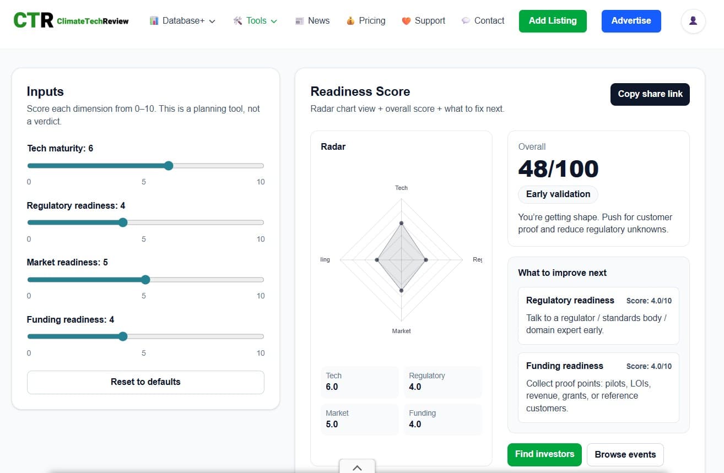Click the 'What to improve next' heading
Image resolution: width=724 pixels, height=473 pixels.
point(562,273)
